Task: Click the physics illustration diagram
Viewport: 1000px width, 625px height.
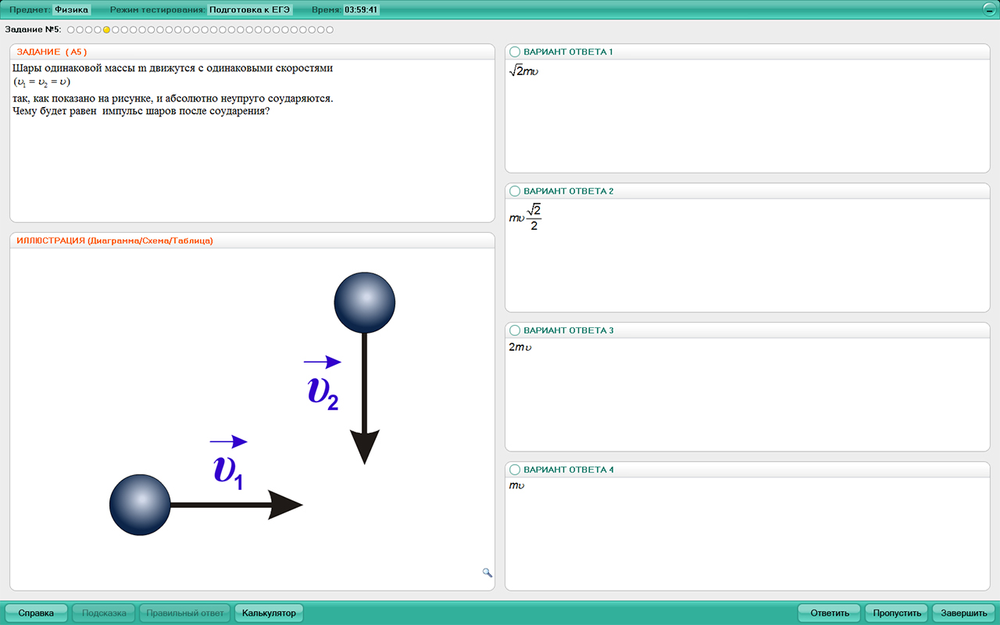Action: (252, 419)
